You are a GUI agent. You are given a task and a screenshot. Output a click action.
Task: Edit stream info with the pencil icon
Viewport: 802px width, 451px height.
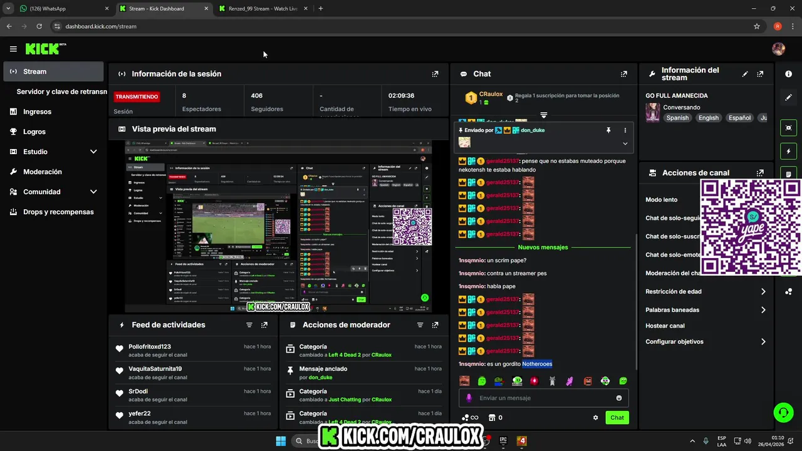745,74
